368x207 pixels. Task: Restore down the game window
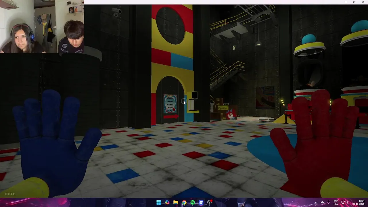coord(354,2)
